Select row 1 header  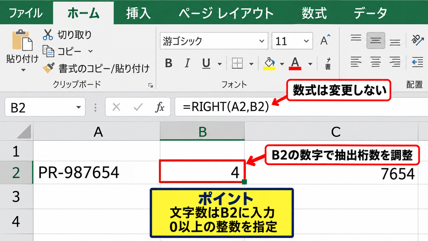tap(16, 151)
